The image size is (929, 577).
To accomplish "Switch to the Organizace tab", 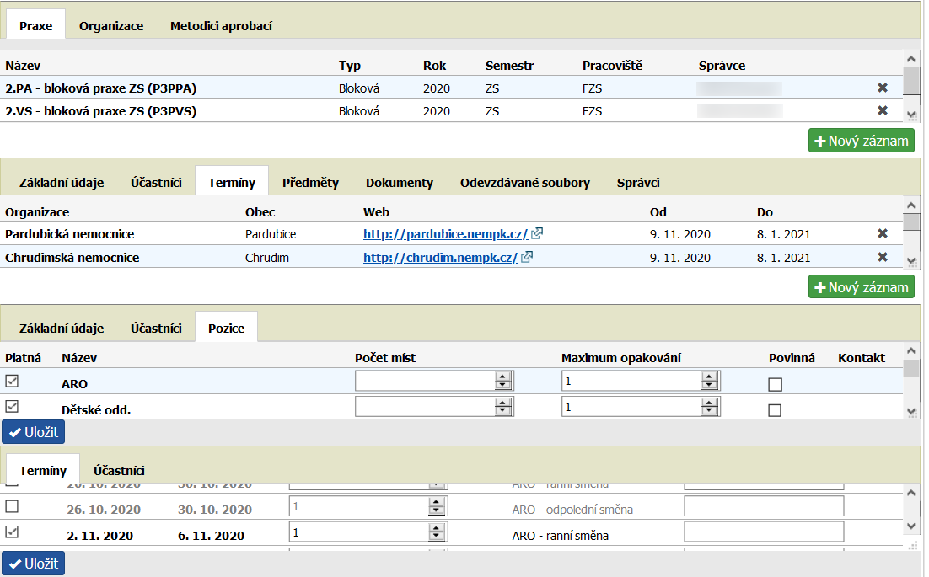I will 111,25.
